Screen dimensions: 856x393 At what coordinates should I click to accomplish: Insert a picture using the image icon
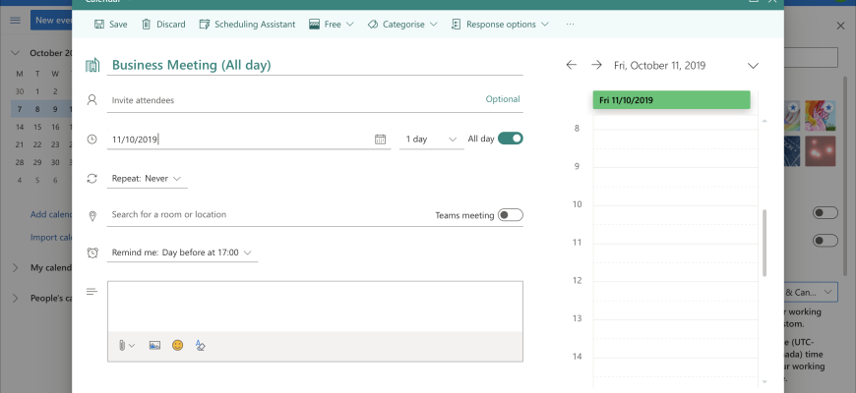(154, 345)
